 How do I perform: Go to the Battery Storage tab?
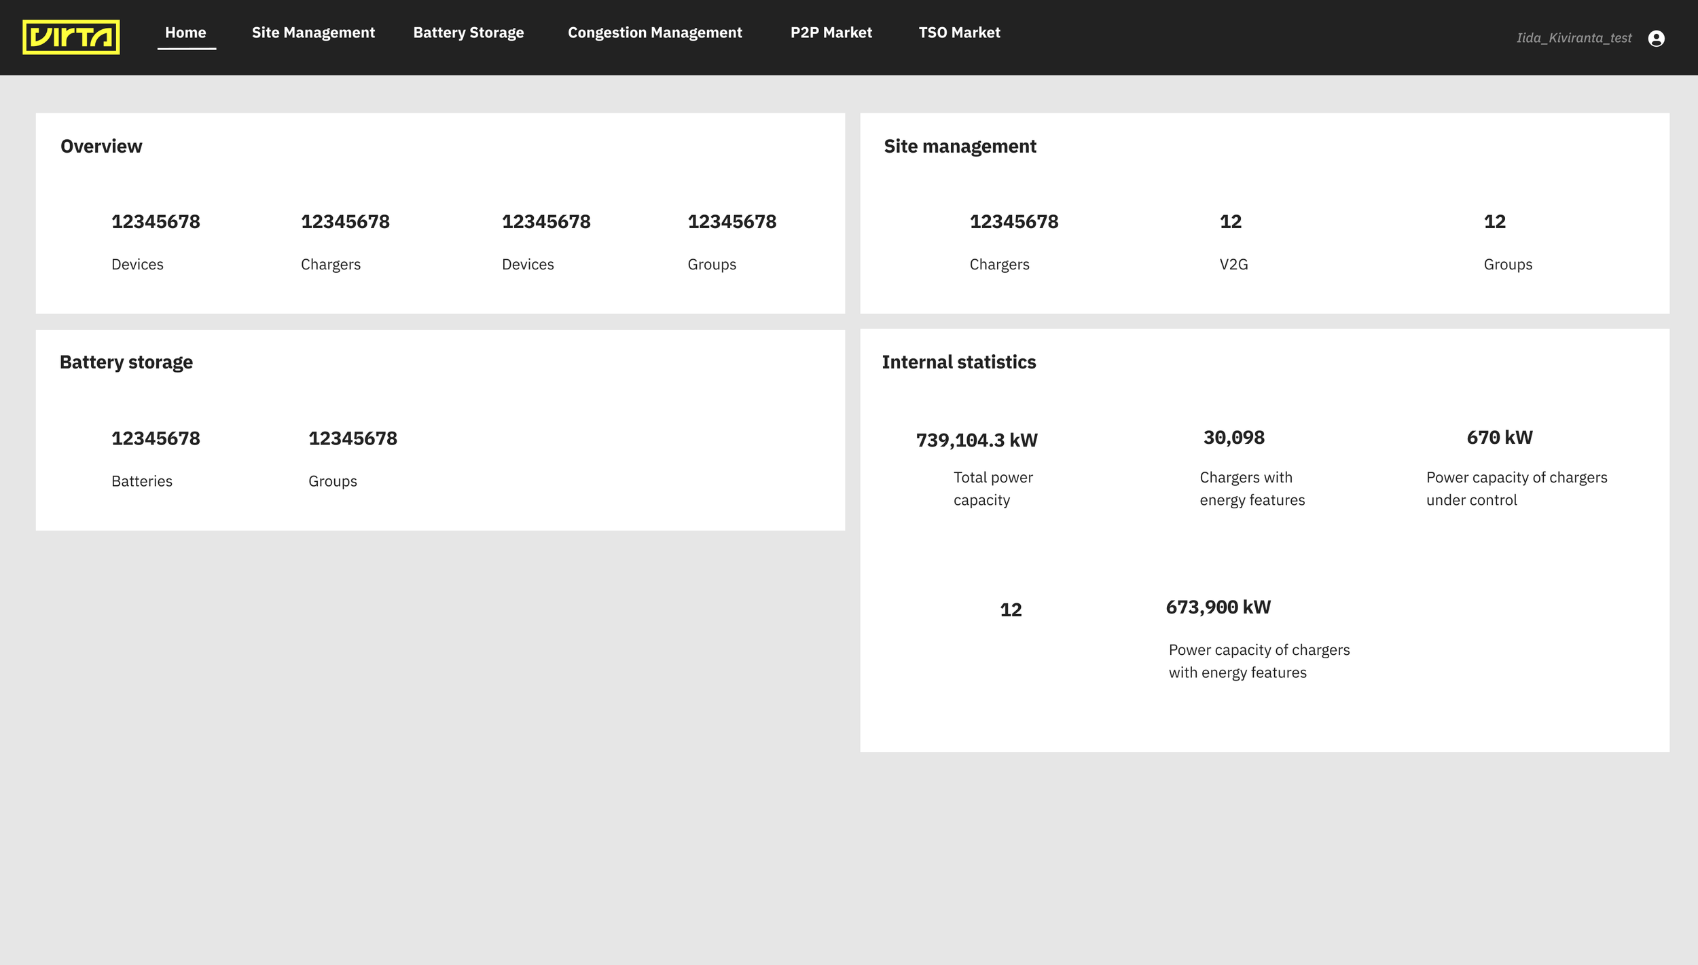coord(468,33)
